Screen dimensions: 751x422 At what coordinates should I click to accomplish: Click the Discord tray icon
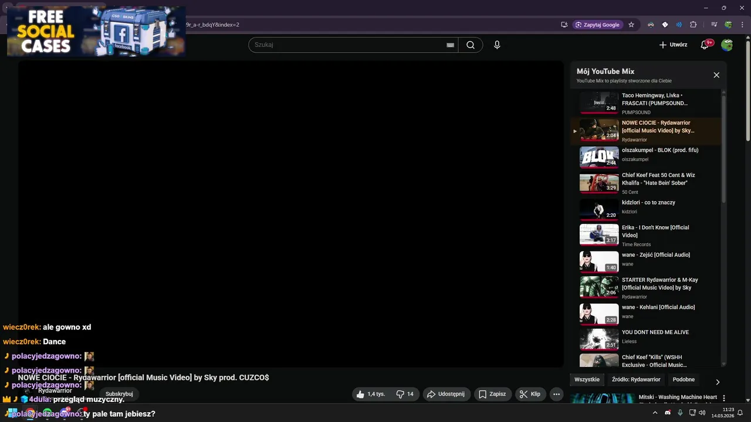click(668, 413)
